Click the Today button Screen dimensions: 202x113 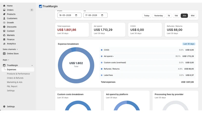coord(147,16)
